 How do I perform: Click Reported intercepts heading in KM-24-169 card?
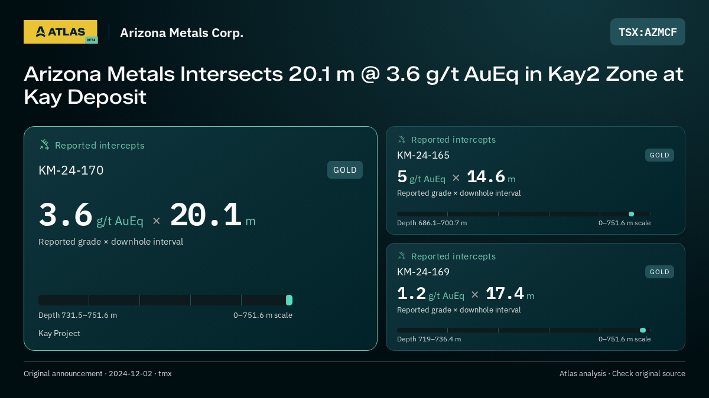pos(453,256)
